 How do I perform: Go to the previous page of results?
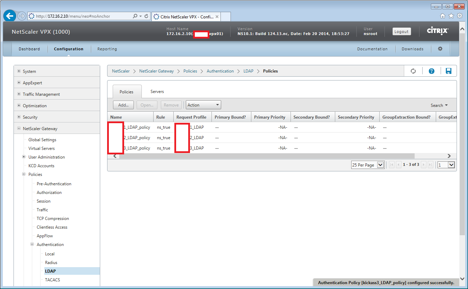[x=399, y=165]
